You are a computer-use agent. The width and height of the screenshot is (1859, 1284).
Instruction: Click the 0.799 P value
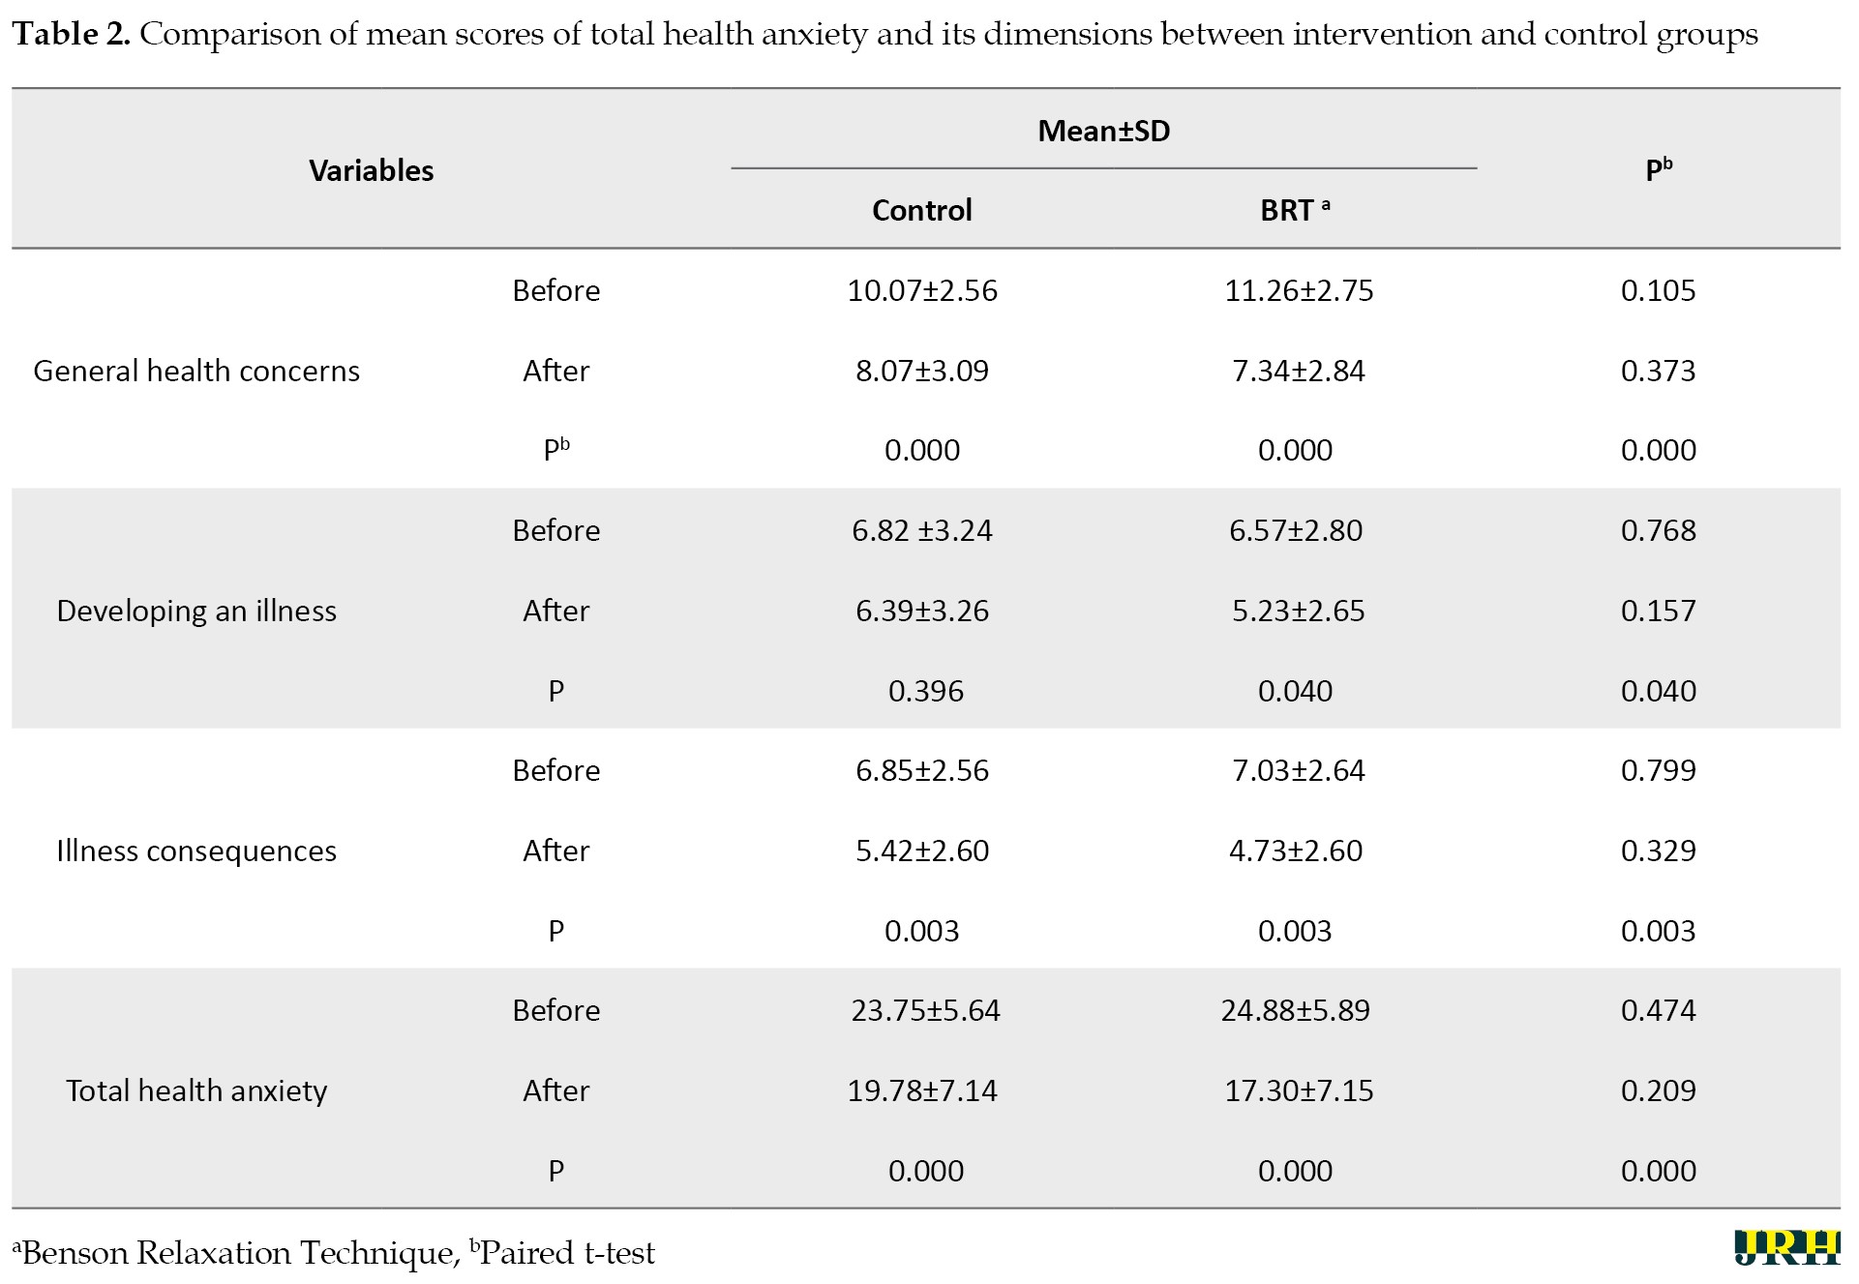tap(1659, 770)
